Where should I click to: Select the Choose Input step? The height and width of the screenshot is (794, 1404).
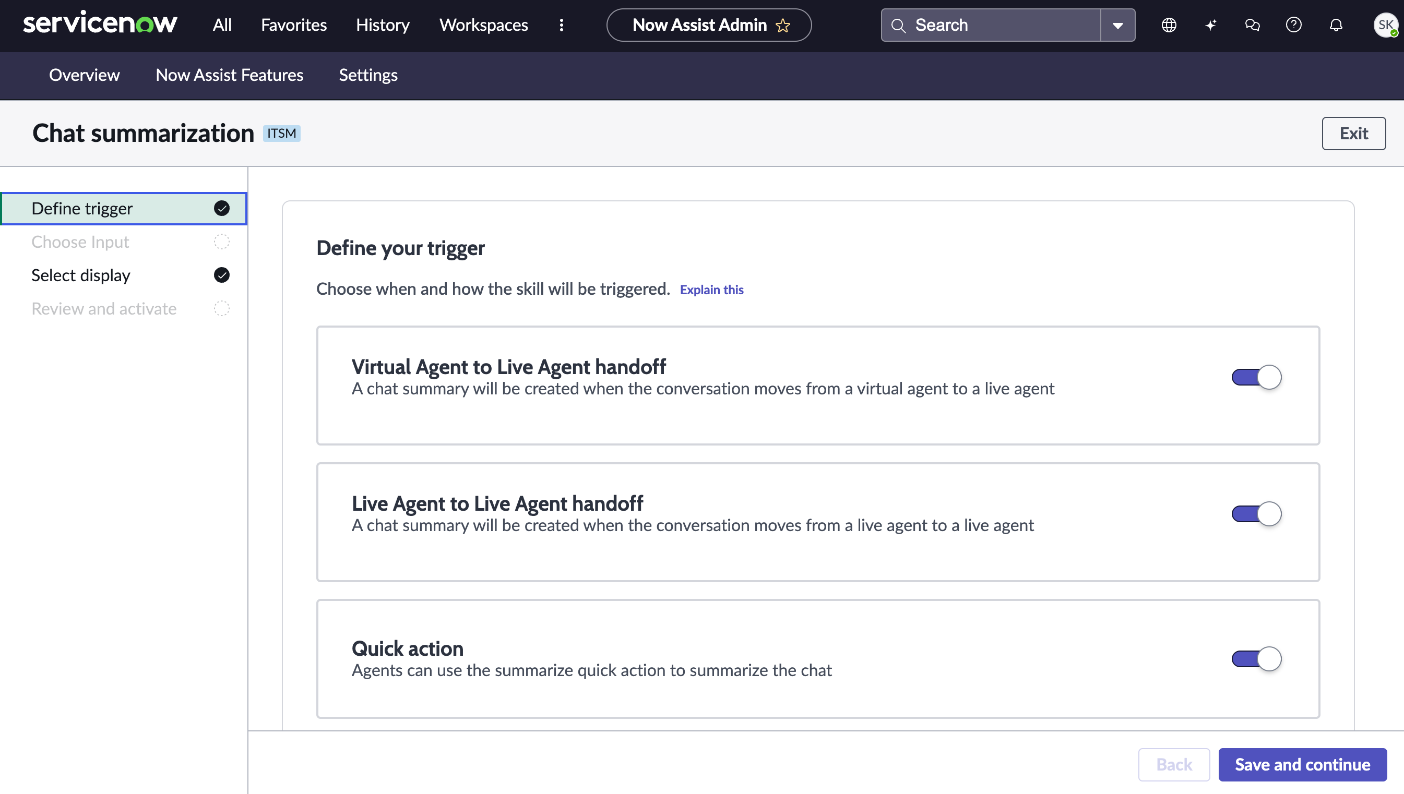coord(124,242)
